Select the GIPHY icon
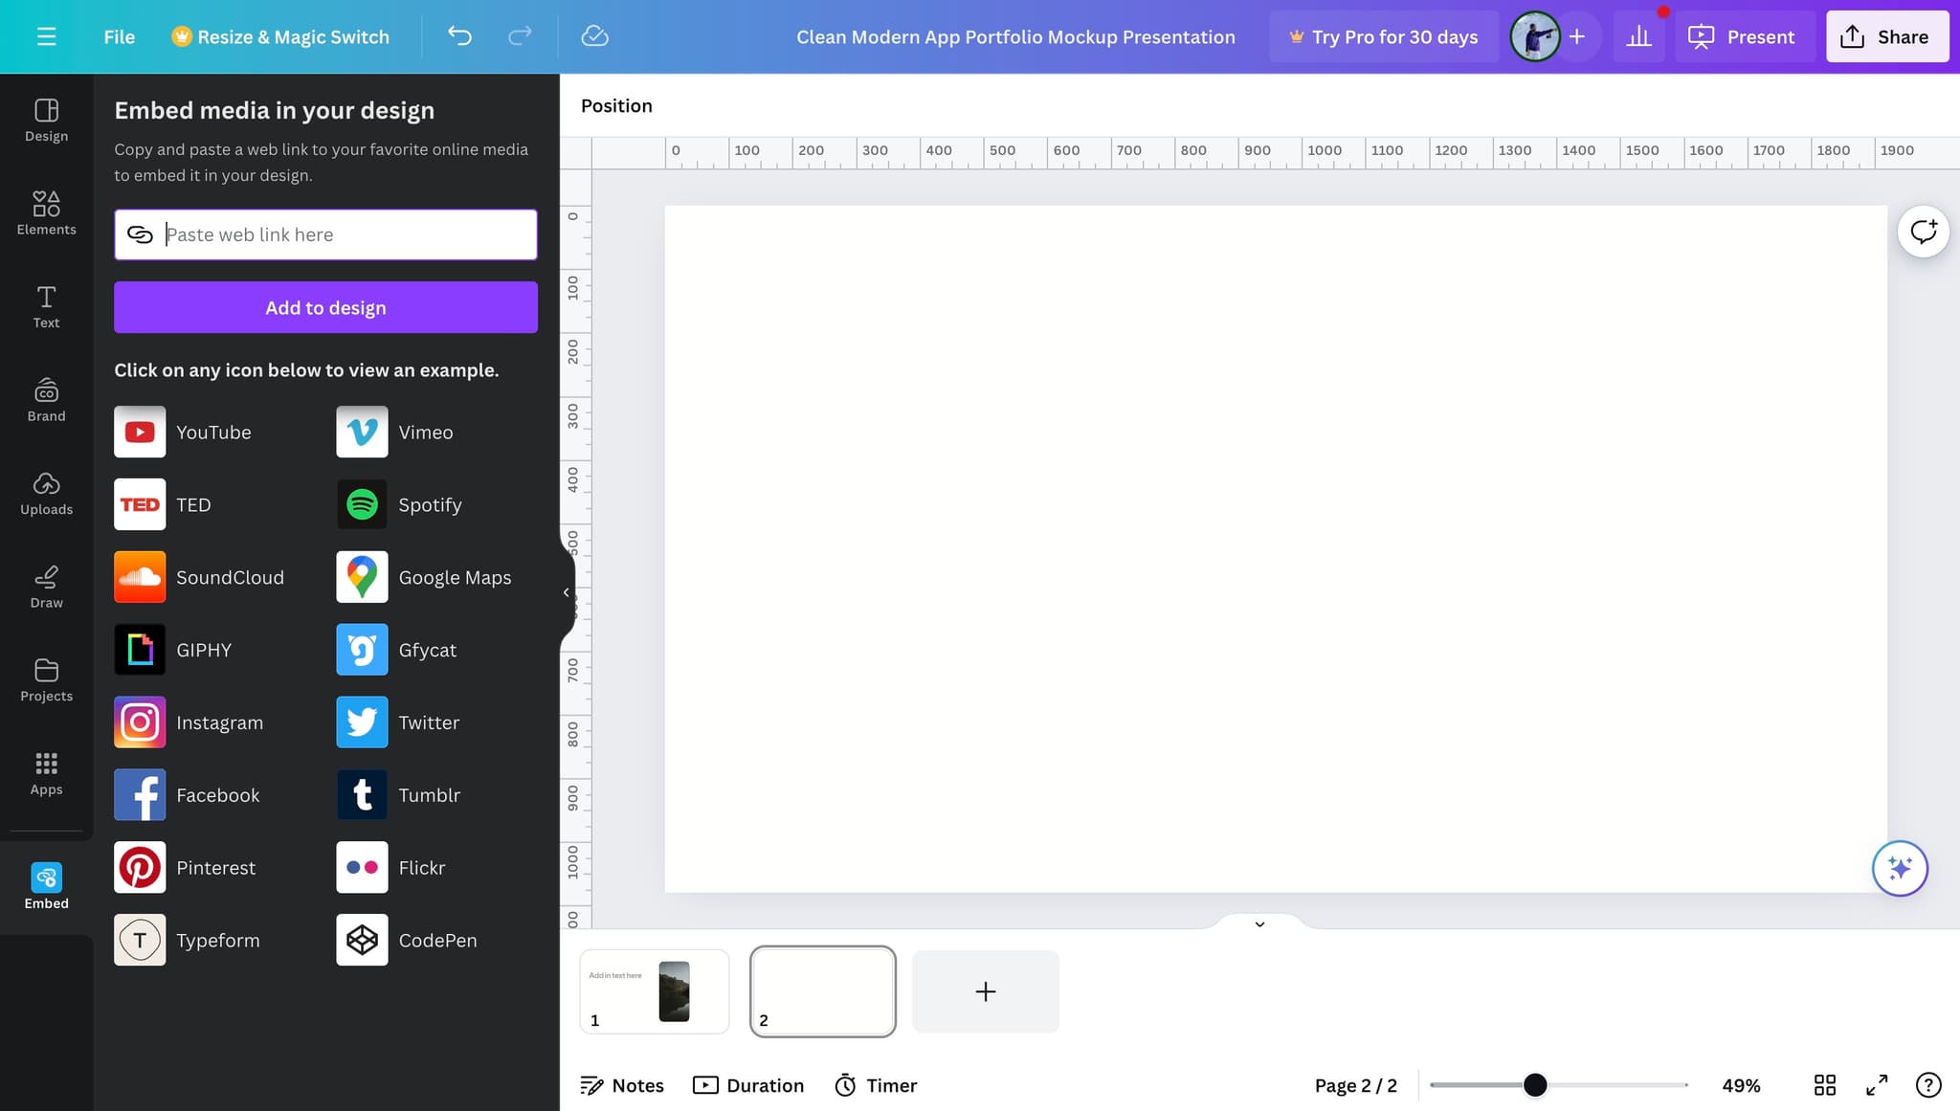 [x=140, y=650]
